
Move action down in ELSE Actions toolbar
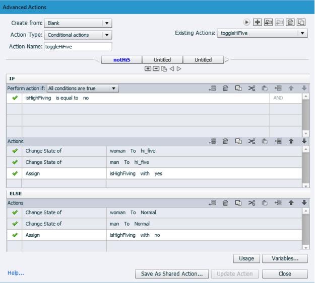point(304,203)
